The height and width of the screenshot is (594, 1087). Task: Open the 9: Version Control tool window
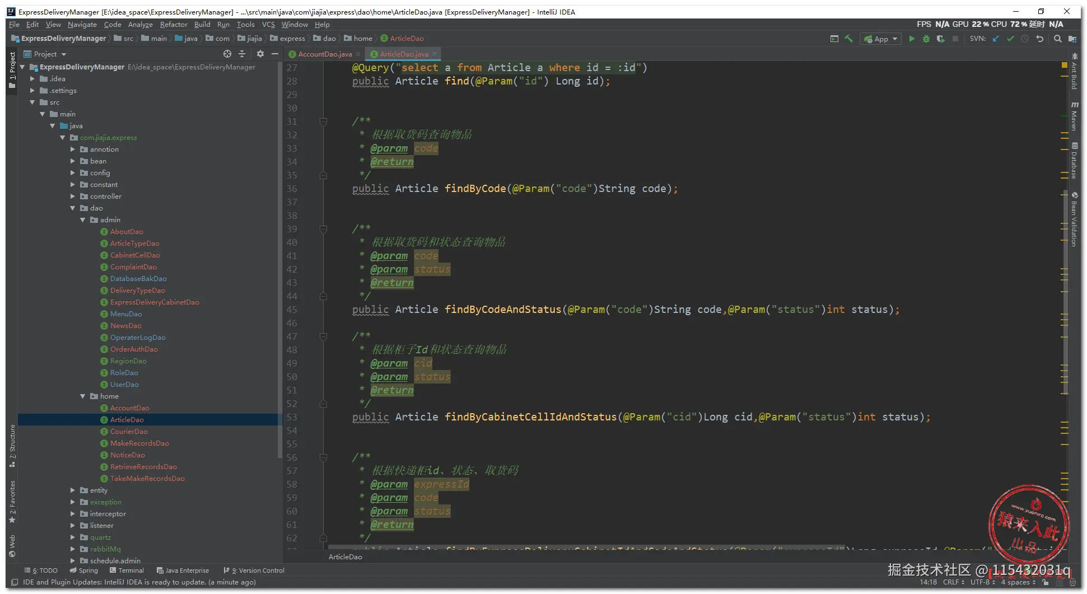pyautogui.click(x=254, y=570)
